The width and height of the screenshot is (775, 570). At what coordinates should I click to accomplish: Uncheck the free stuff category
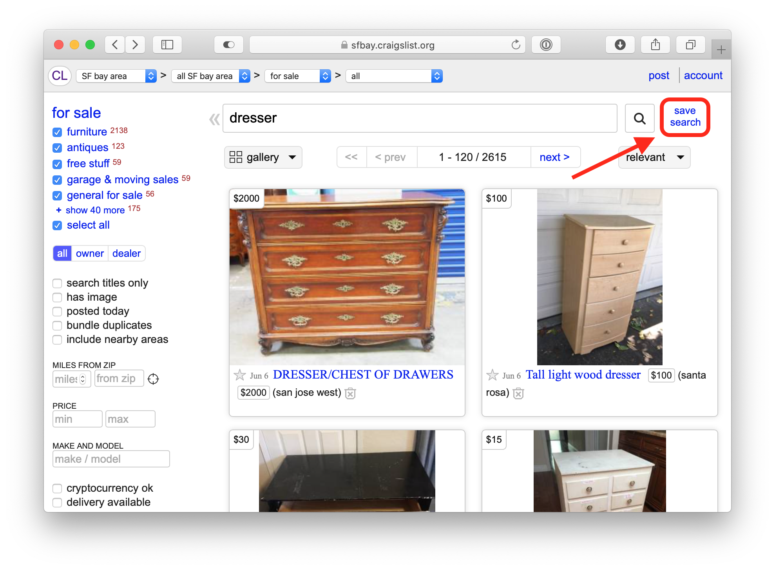pyautogui.click(x=57, y=164)
